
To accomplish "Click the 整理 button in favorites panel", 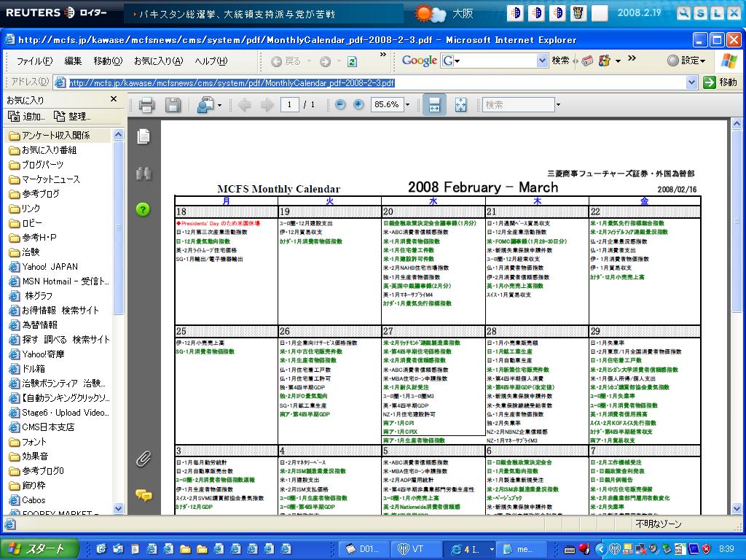I will pyautogui.click(x=73, y=116).
